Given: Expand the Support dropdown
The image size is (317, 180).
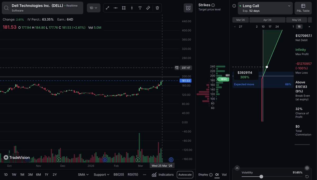Looking at the screenshot, I should pos(101,174).
